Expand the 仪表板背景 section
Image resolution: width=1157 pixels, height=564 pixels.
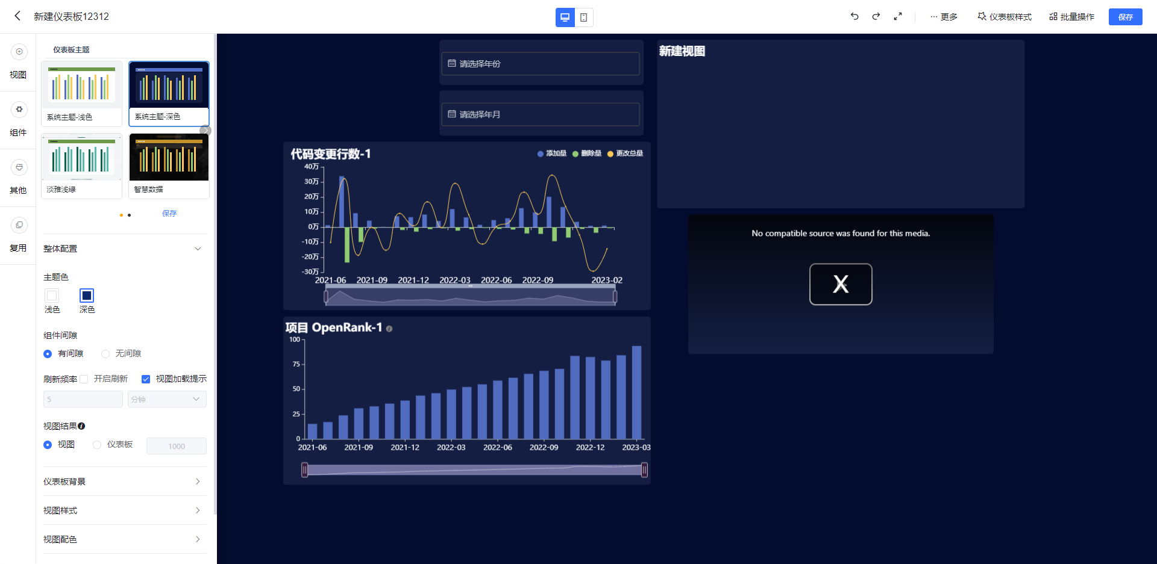tap(125, 482)
